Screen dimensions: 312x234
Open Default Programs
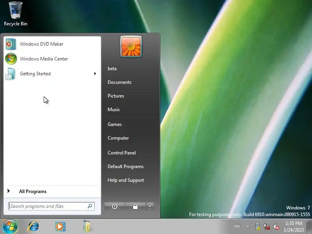click(126, 167)
